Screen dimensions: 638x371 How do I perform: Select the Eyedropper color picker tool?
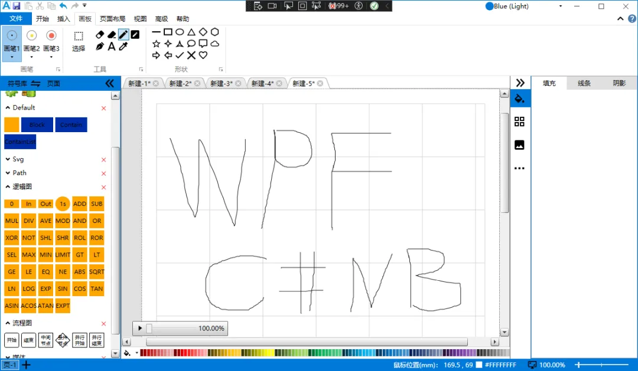pos(124,46)
